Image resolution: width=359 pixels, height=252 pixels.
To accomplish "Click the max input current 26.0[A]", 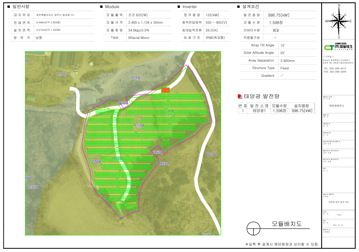I will tap(212, 30).
